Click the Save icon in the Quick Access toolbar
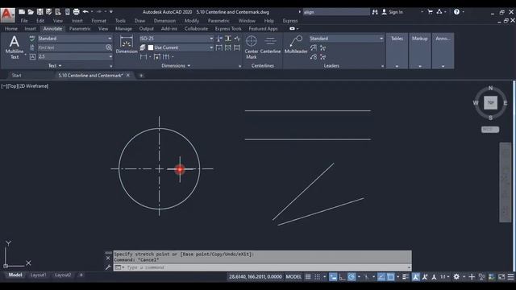 point(40,12)
